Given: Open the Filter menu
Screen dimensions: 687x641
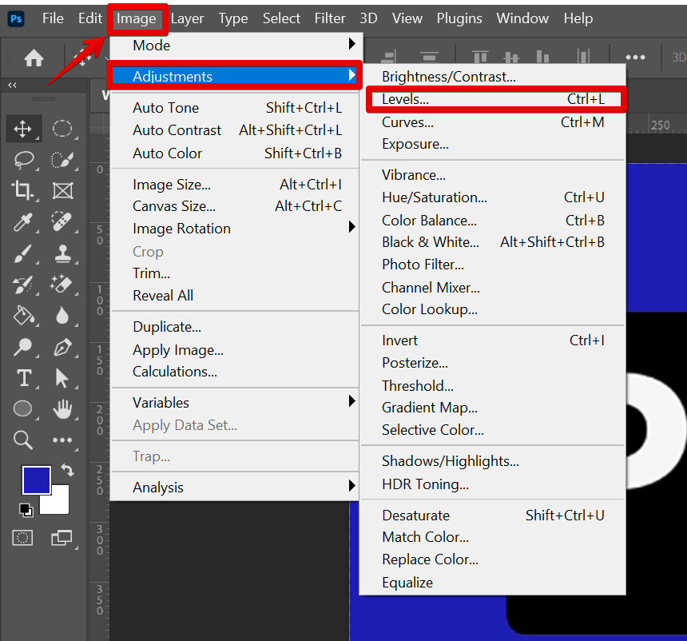Looking at the screenshot, I should (x=329, y=18).
